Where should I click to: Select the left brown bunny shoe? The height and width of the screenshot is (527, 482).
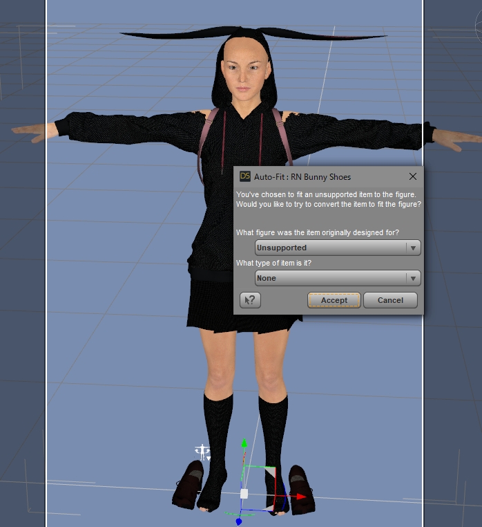pos(189,484)
